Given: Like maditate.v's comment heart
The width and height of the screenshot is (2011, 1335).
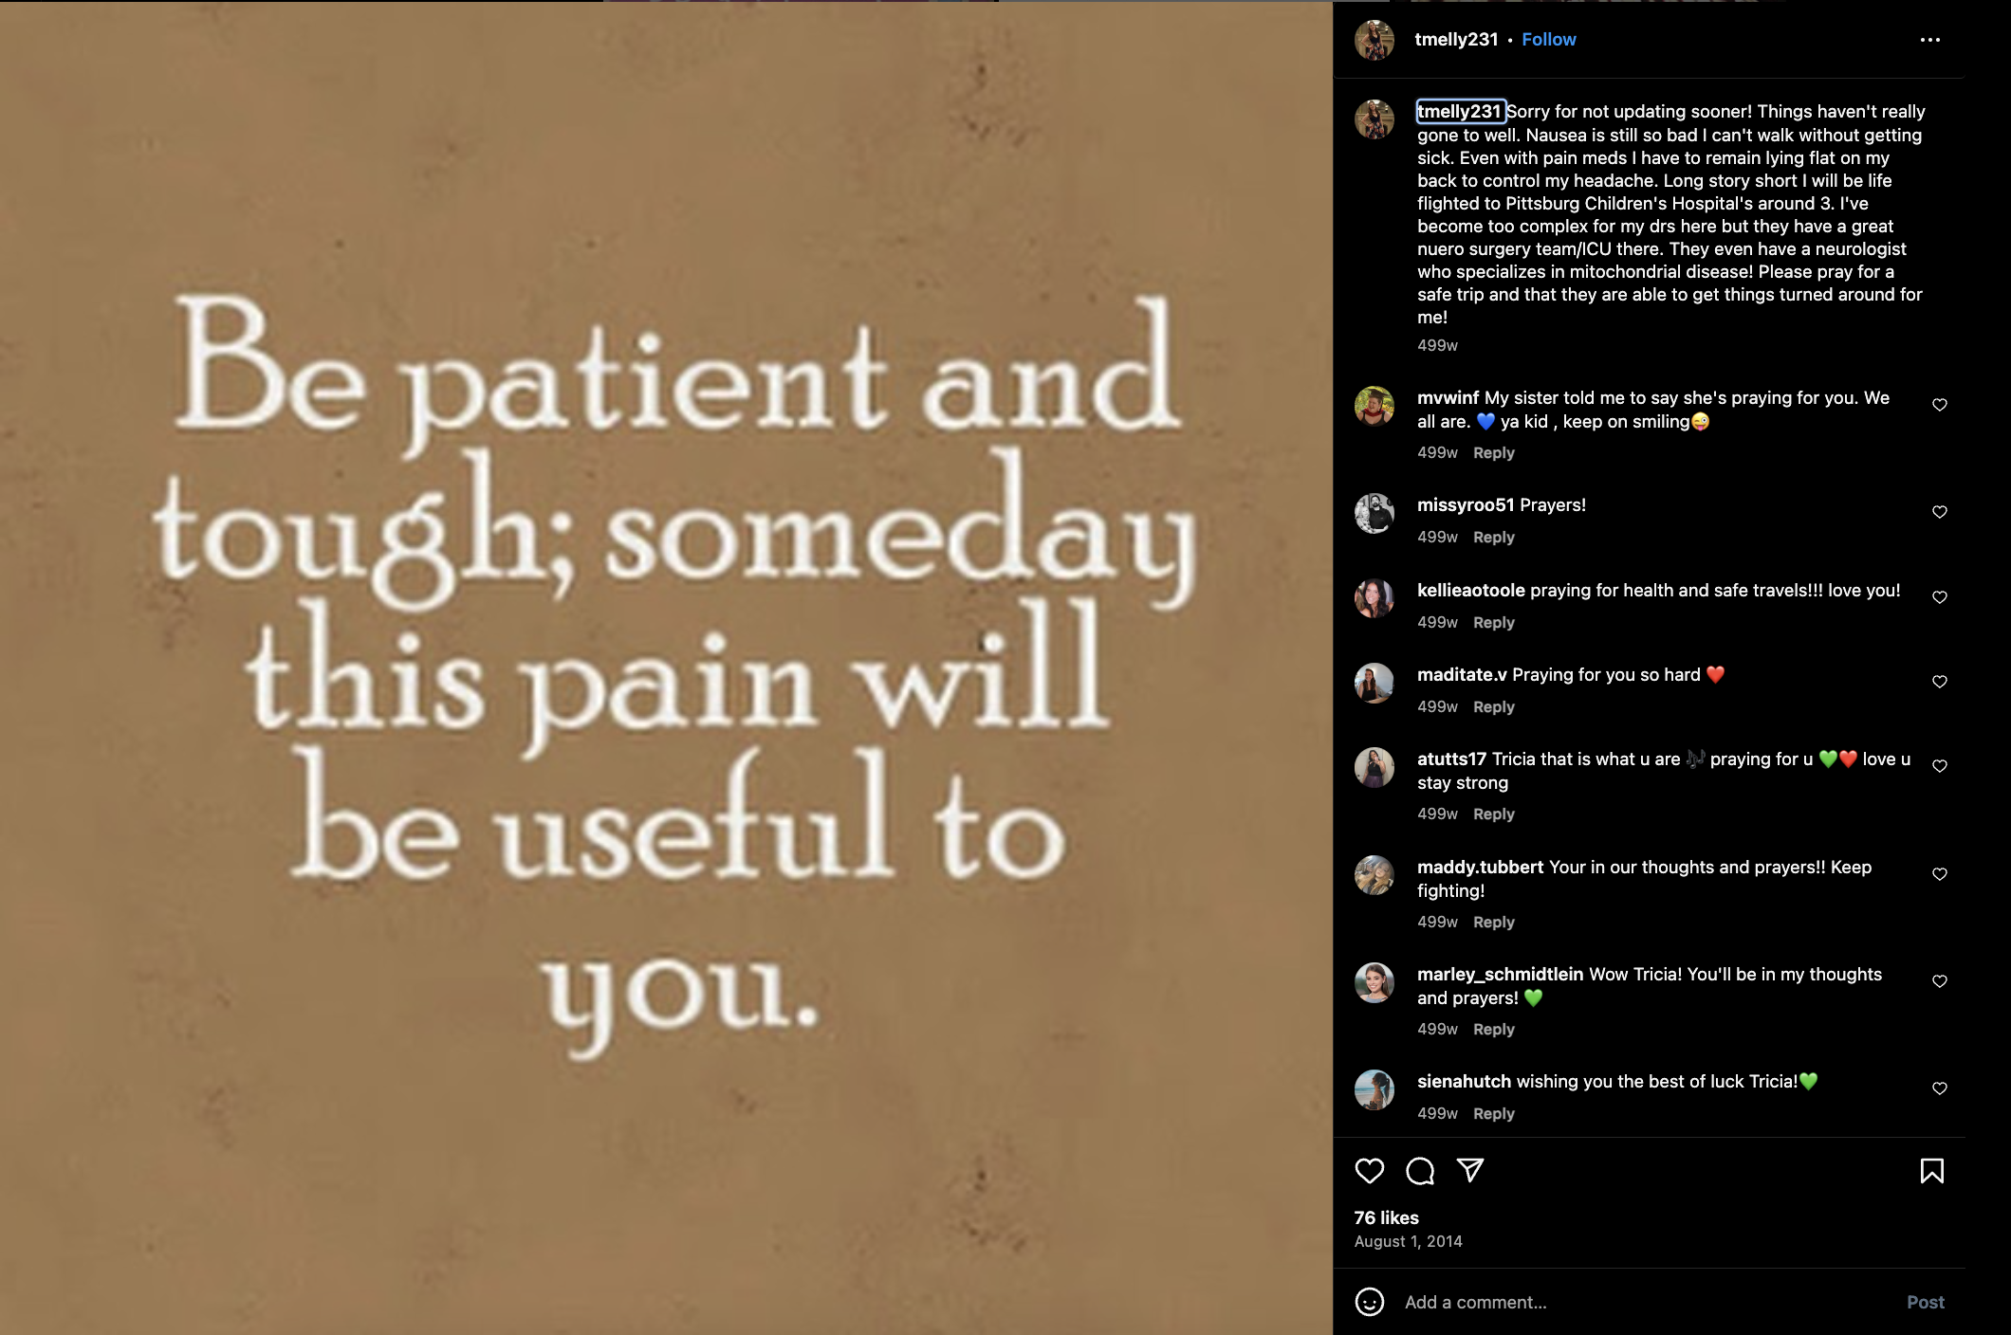Looking at the screenshot, I should tap(1940, 682).
